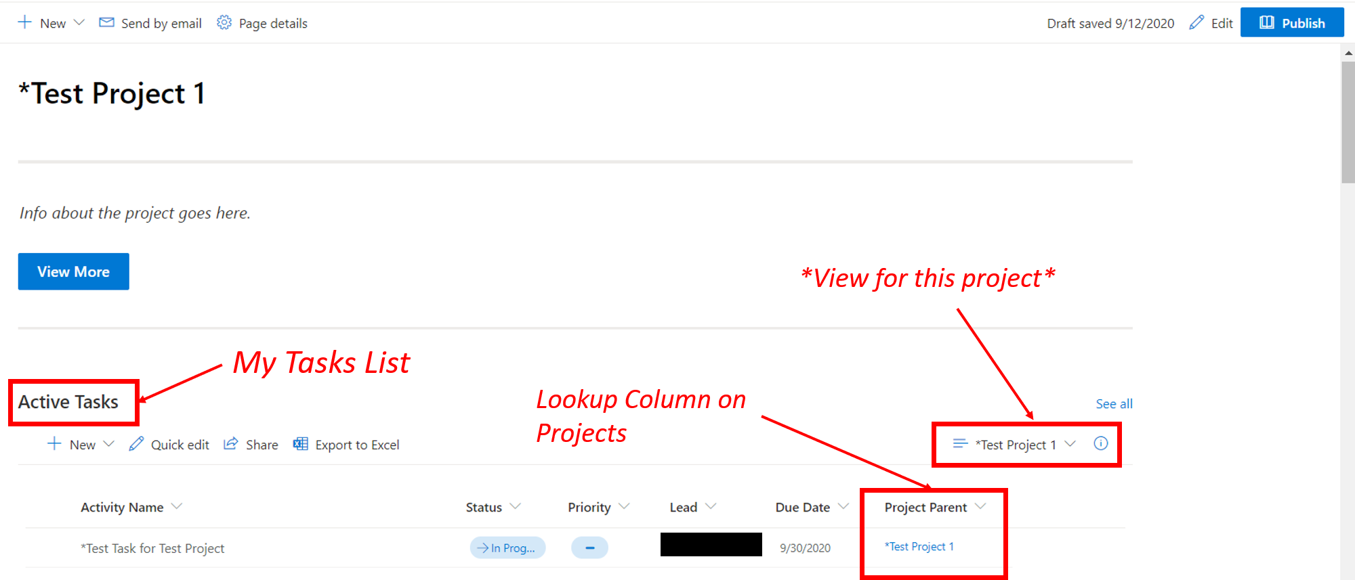
Task: Open Page details gear icon
Action: (224, 22)
